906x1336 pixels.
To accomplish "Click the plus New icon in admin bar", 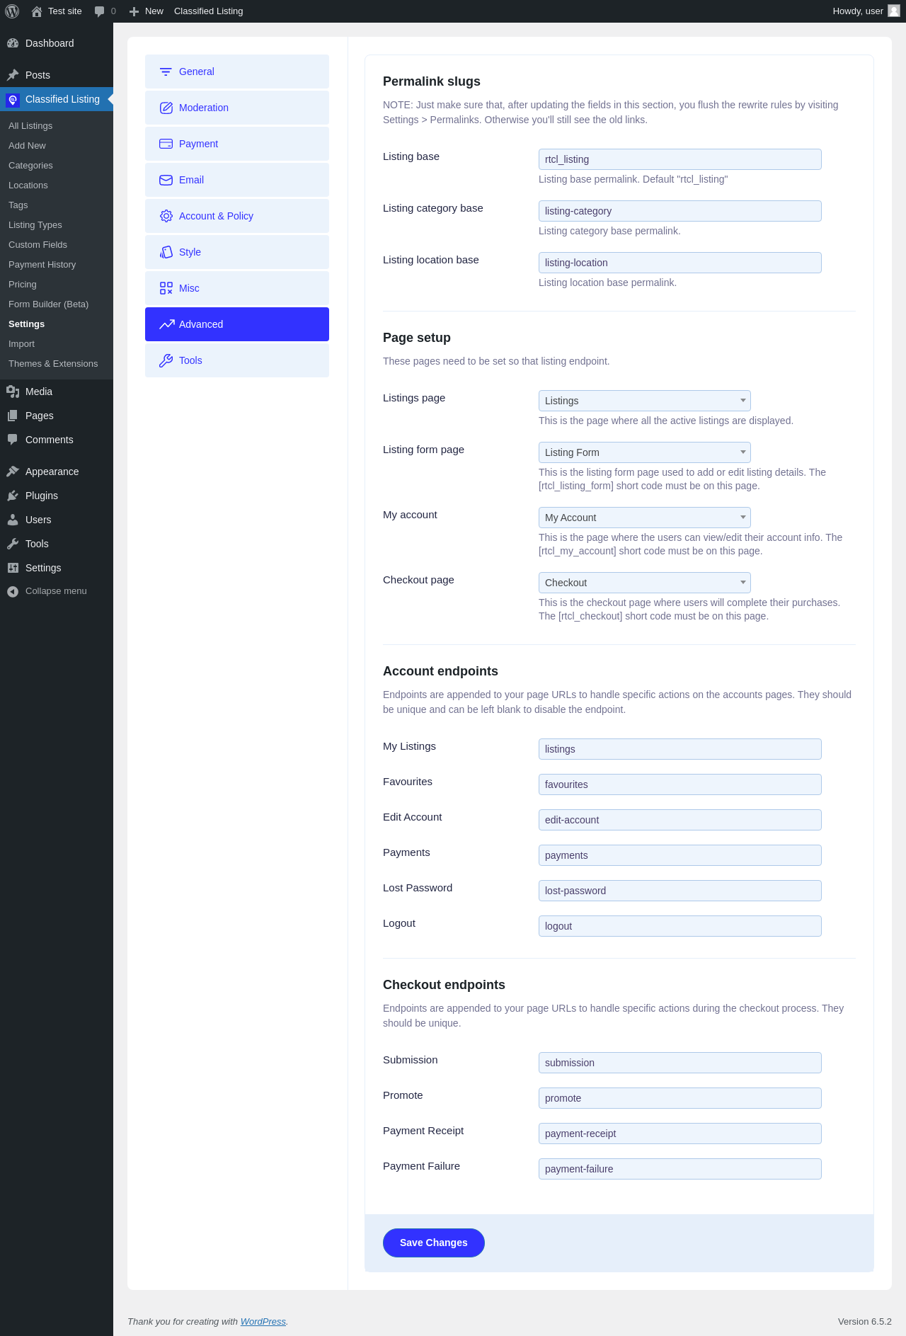I will [134, 11].
